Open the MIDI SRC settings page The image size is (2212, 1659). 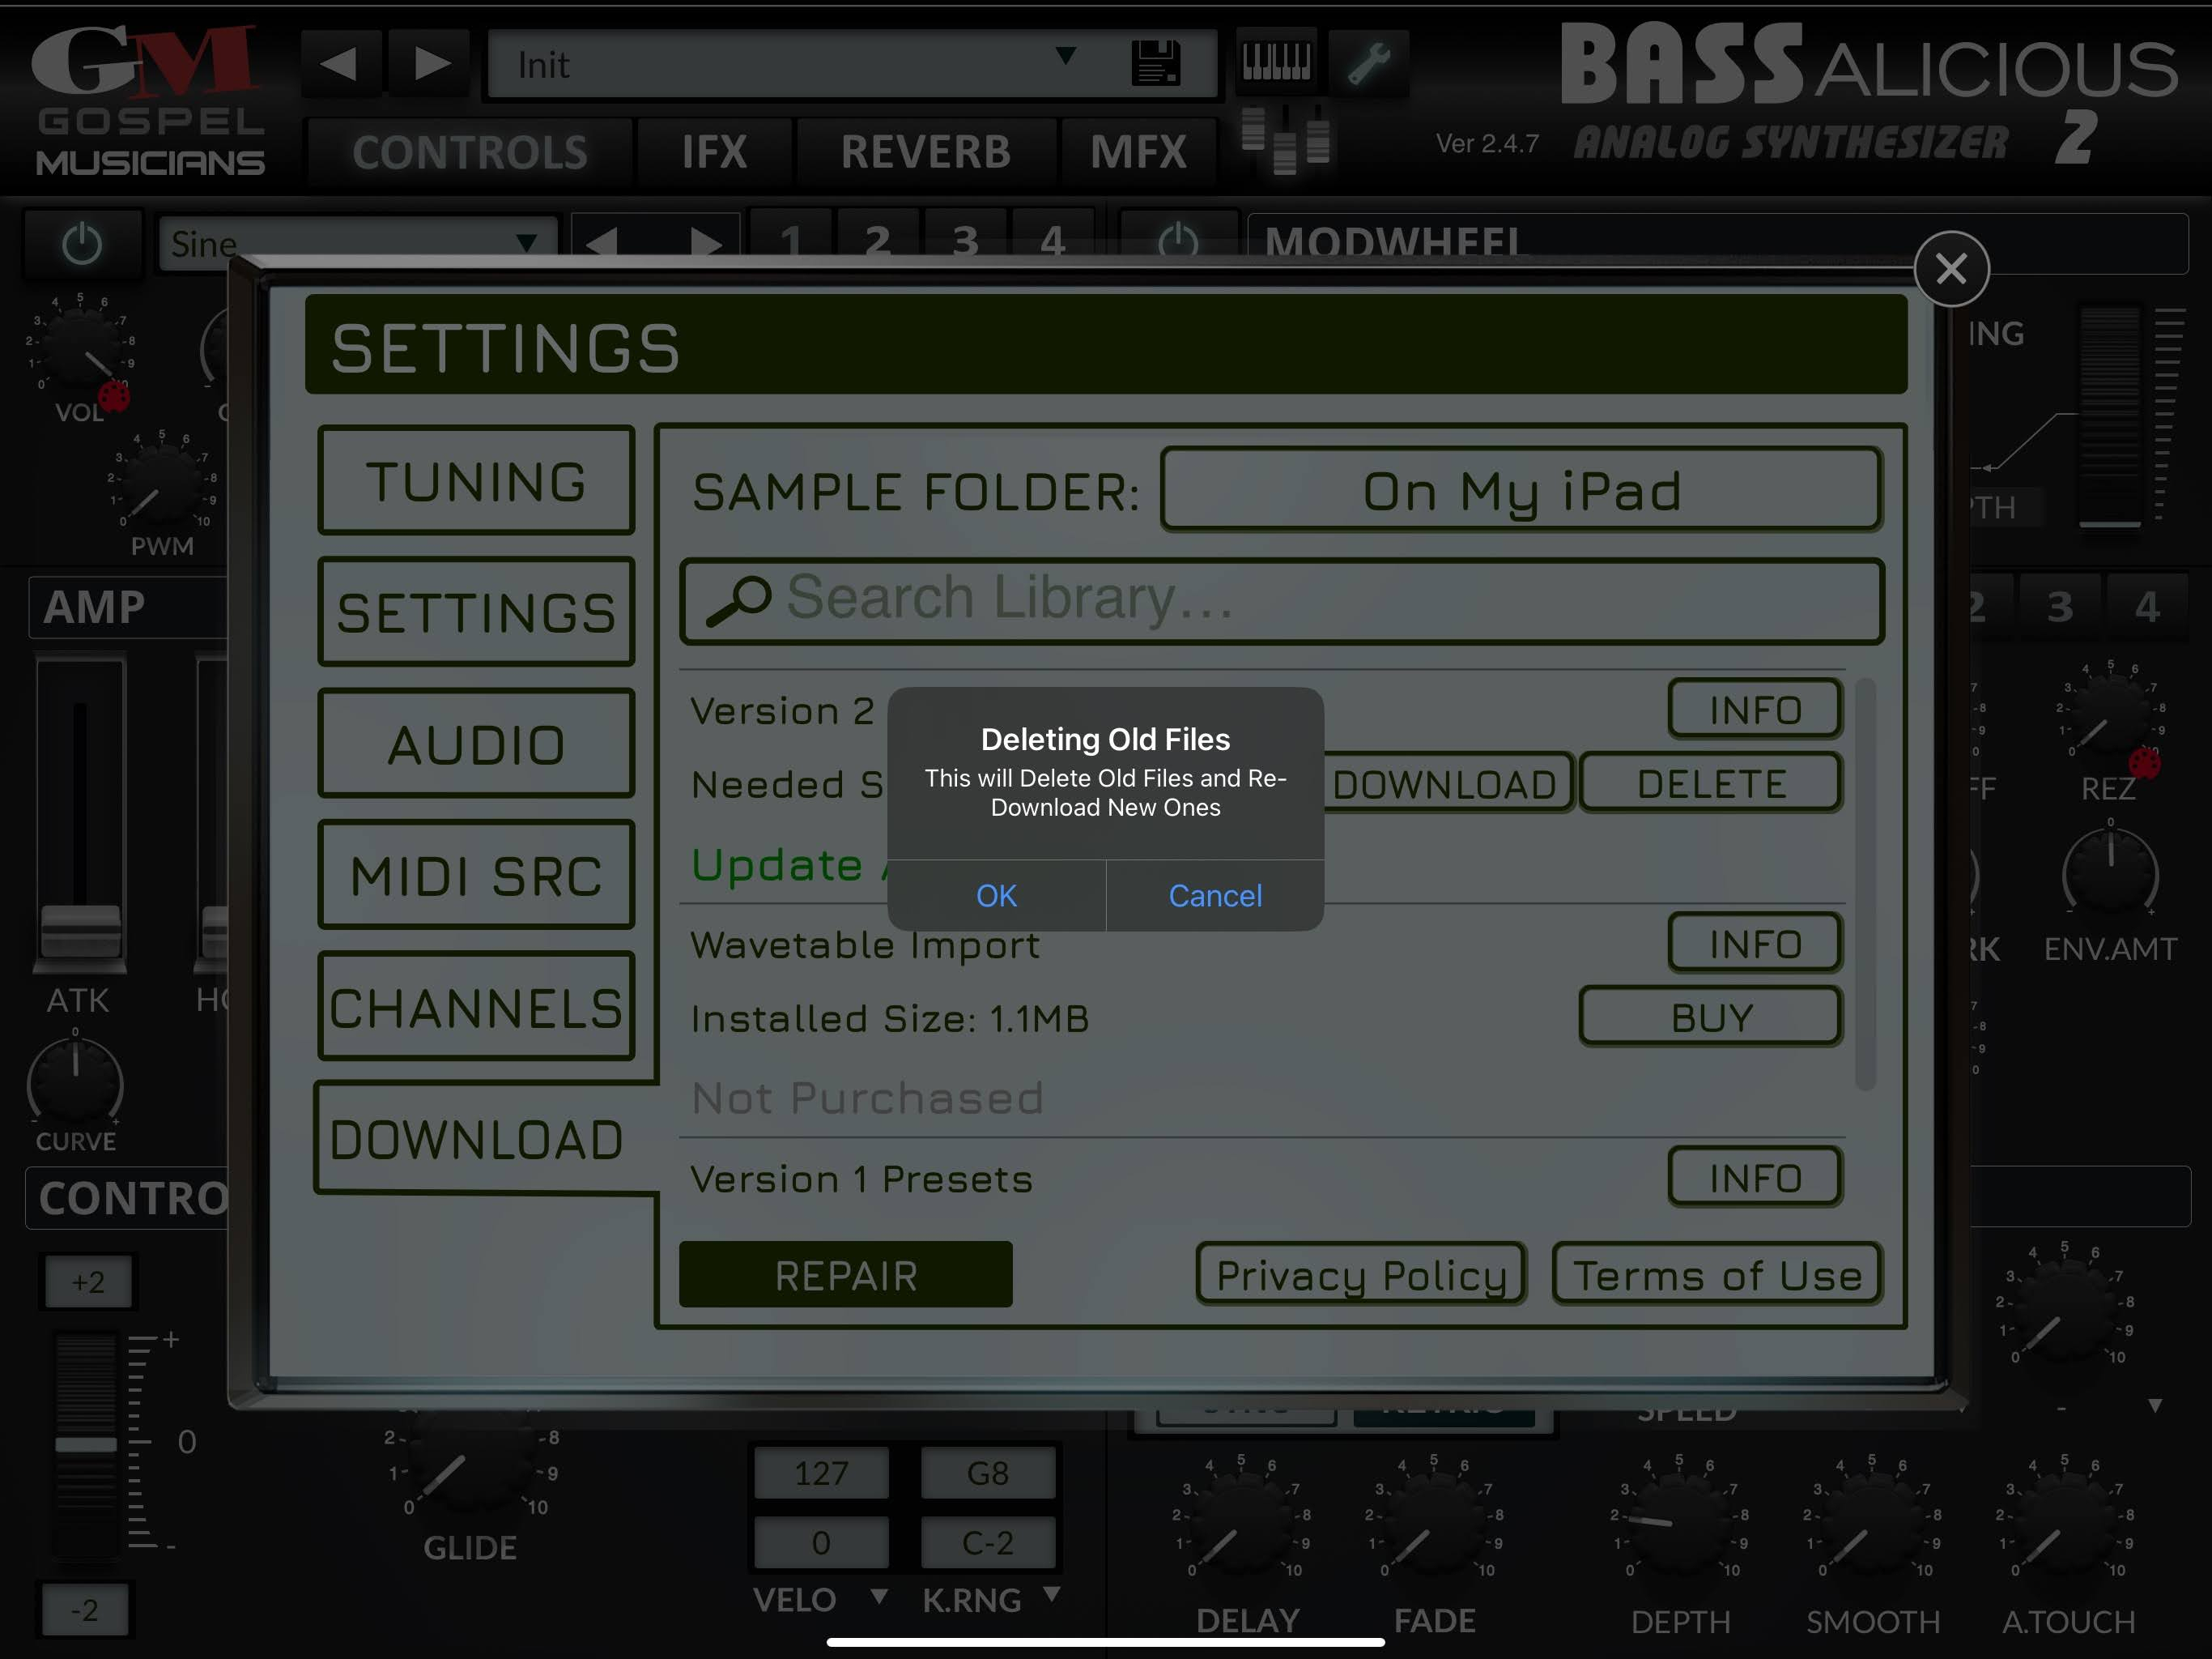point(476,876)
